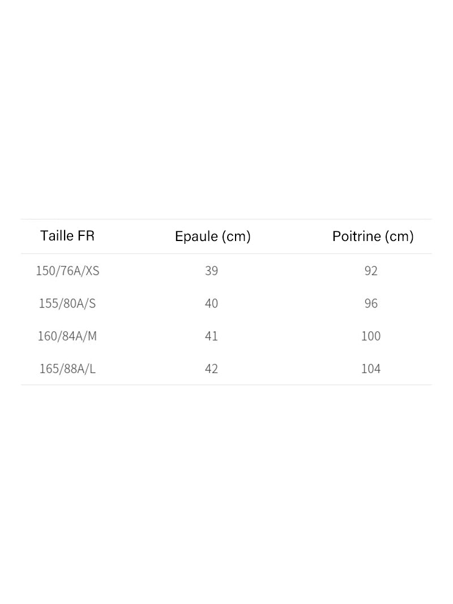Click shoulder value 39
Image resolution: width=453 pixels, height=604 pixels.
point(212,271)
